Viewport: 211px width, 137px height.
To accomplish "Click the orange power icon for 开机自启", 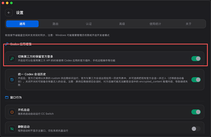I will point(12,112).
